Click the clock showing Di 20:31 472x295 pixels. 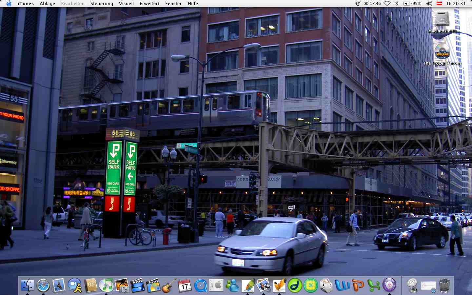click(456, 4)
